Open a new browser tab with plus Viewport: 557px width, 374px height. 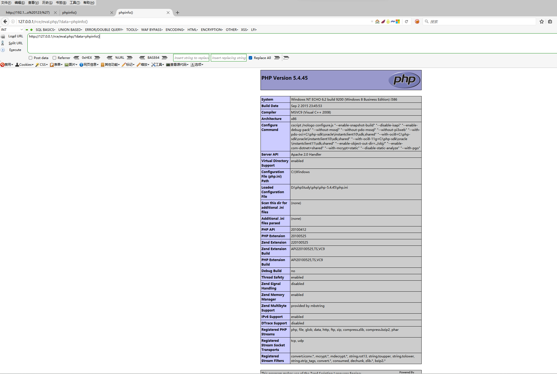pos(178,13)
